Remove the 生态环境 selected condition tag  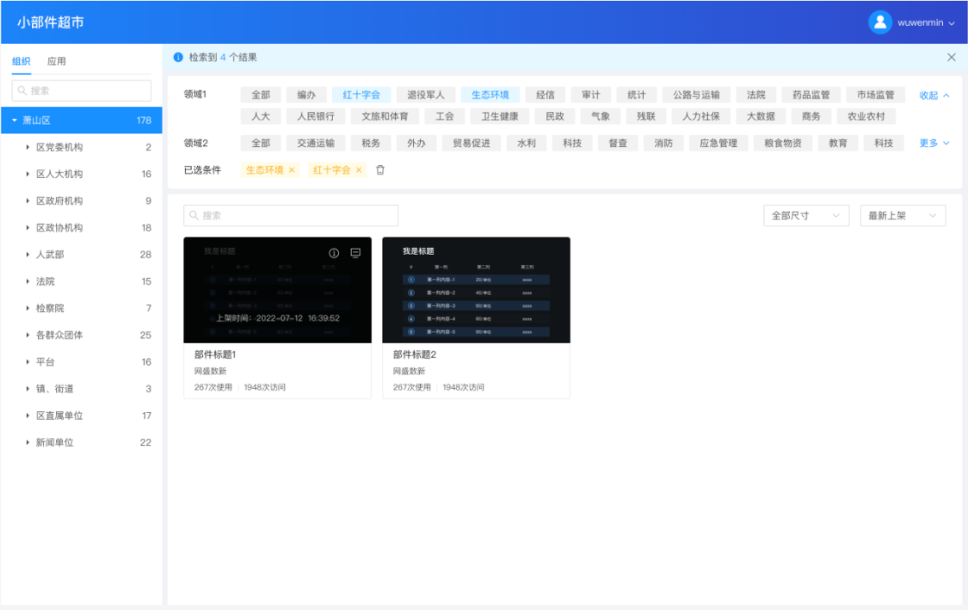point(292,170)
